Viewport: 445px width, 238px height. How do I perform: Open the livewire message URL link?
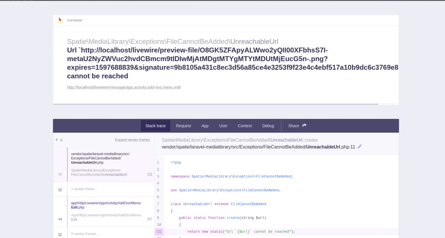click(124, 87)
